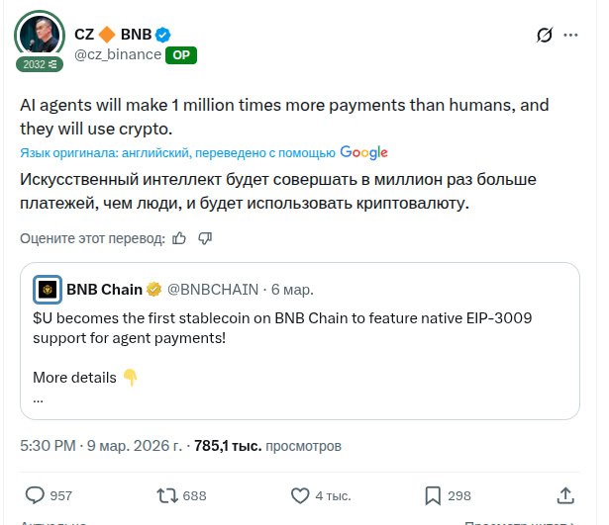The image size is (609, 525).
Task: Open the three-dot more options menu
Action: click(x=571, y=36)
